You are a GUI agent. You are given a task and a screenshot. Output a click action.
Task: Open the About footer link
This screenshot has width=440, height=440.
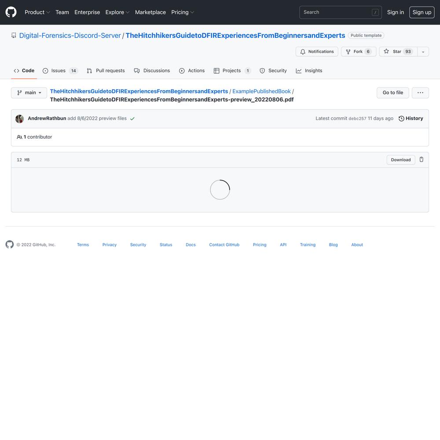[357, 245]
